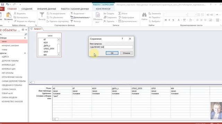This screenshot has height=124, width=222.
Task: Switch to ГЛАВНАЯ ribbon tab
Action: [x=12, y=9]
